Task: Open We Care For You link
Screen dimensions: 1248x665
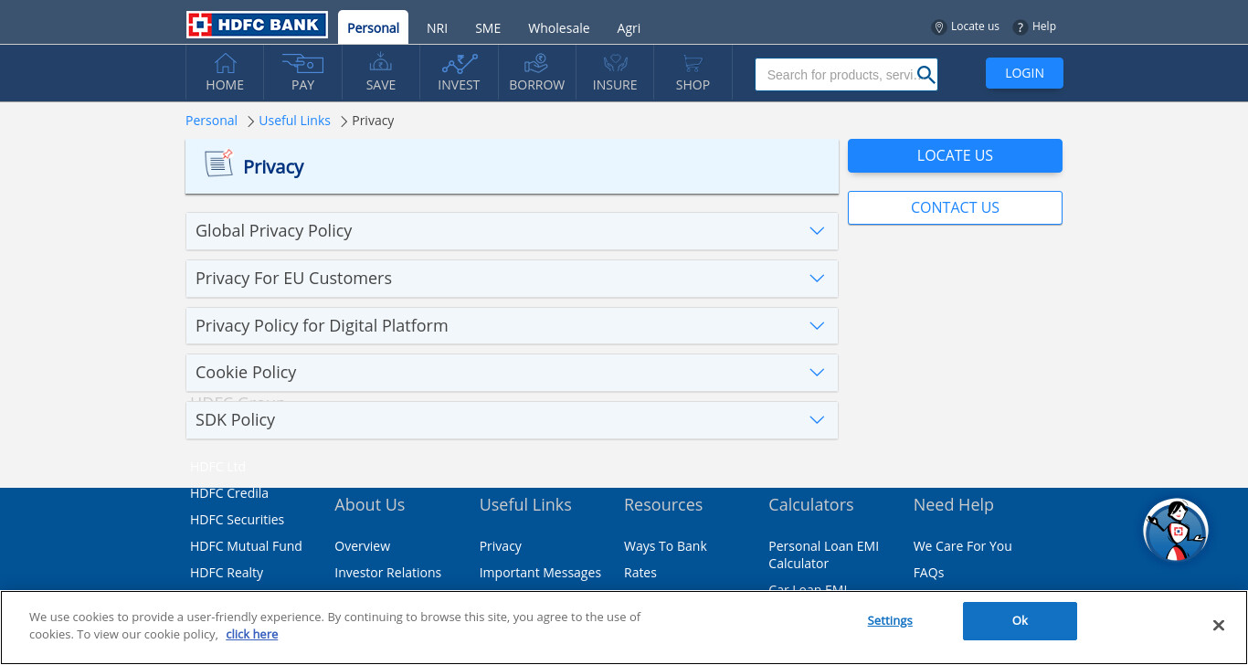Action: coord(962,546)
